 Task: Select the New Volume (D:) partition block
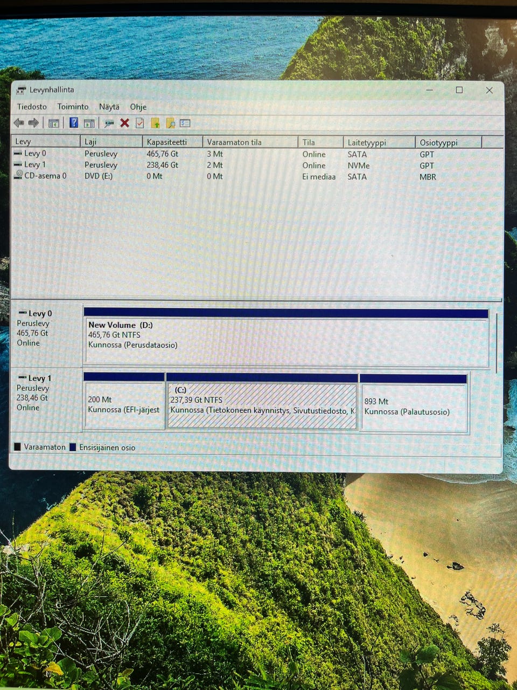286,338
